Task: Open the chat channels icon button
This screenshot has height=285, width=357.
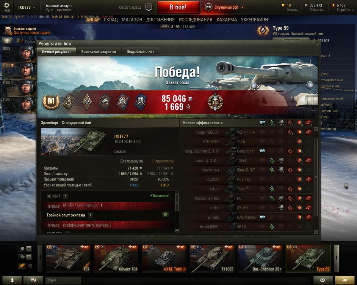Action: pyautogui.click(x=33, y=280)
